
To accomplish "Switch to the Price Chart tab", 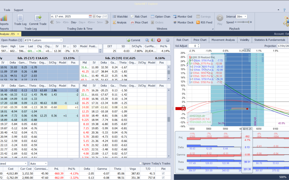I will (x=200, y=40).
